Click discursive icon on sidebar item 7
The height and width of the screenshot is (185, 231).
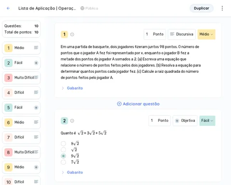[x=36, y=137]
